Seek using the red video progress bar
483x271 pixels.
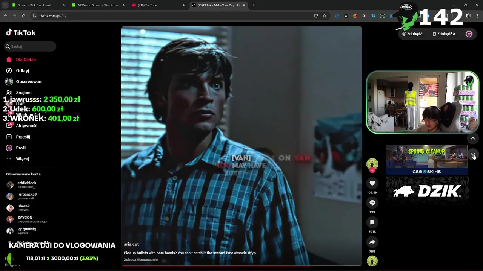pos(241,266)
